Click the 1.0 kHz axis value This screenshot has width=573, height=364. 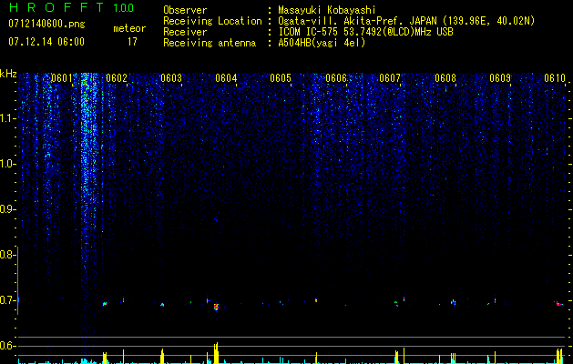coord(7,164)
